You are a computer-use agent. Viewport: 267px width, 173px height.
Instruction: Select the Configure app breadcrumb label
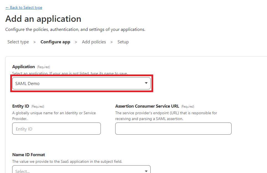click(x=55, y=42)
